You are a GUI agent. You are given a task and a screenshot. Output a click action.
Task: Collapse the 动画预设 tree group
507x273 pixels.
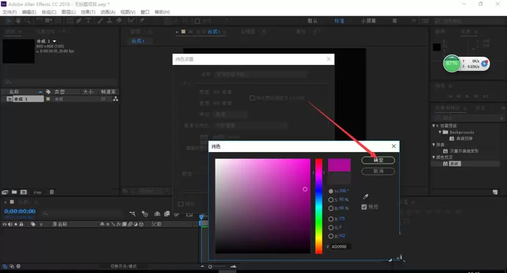[x=433, y=126]
